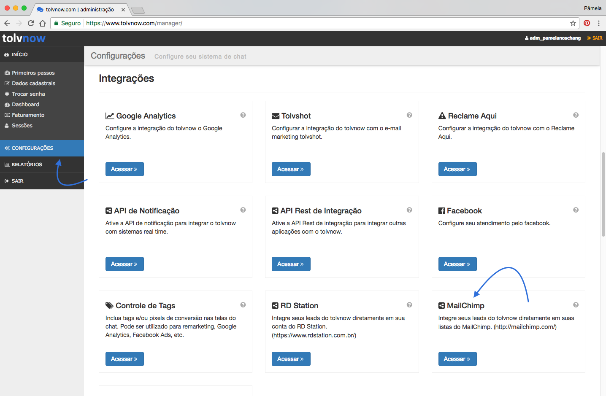Open Sessões in the sidebar
Screen dimensions: 606x396
(22, 126)
